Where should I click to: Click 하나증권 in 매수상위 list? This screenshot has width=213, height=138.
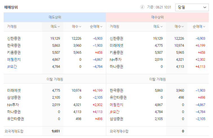[x=116, y=67]
